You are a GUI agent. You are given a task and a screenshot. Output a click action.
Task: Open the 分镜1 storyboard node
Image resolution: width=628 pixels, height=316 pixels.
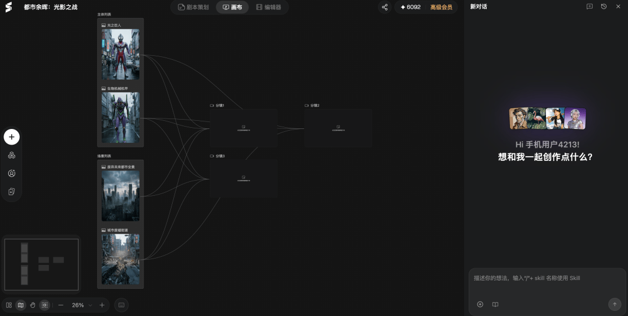point(244,128)
